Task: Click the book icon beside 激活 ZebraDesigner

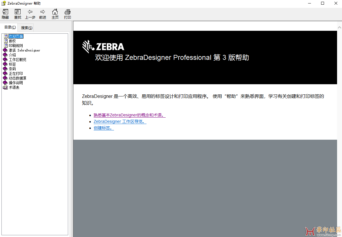Action: (5, 50)
